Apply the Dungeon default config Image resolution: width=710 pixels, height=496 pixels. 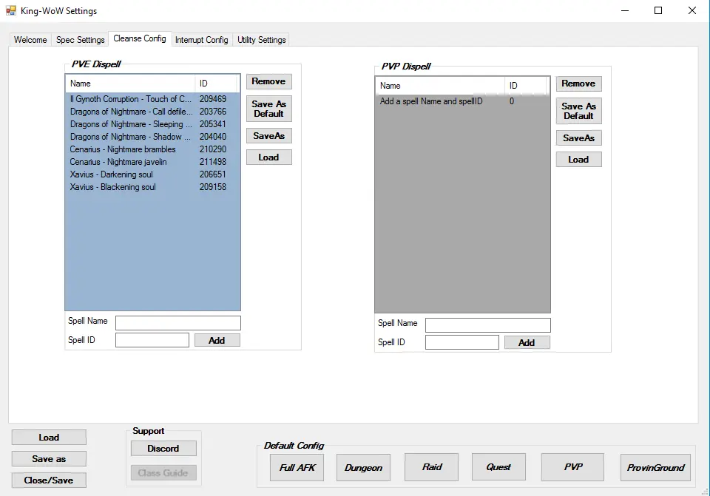coord(363,467)
